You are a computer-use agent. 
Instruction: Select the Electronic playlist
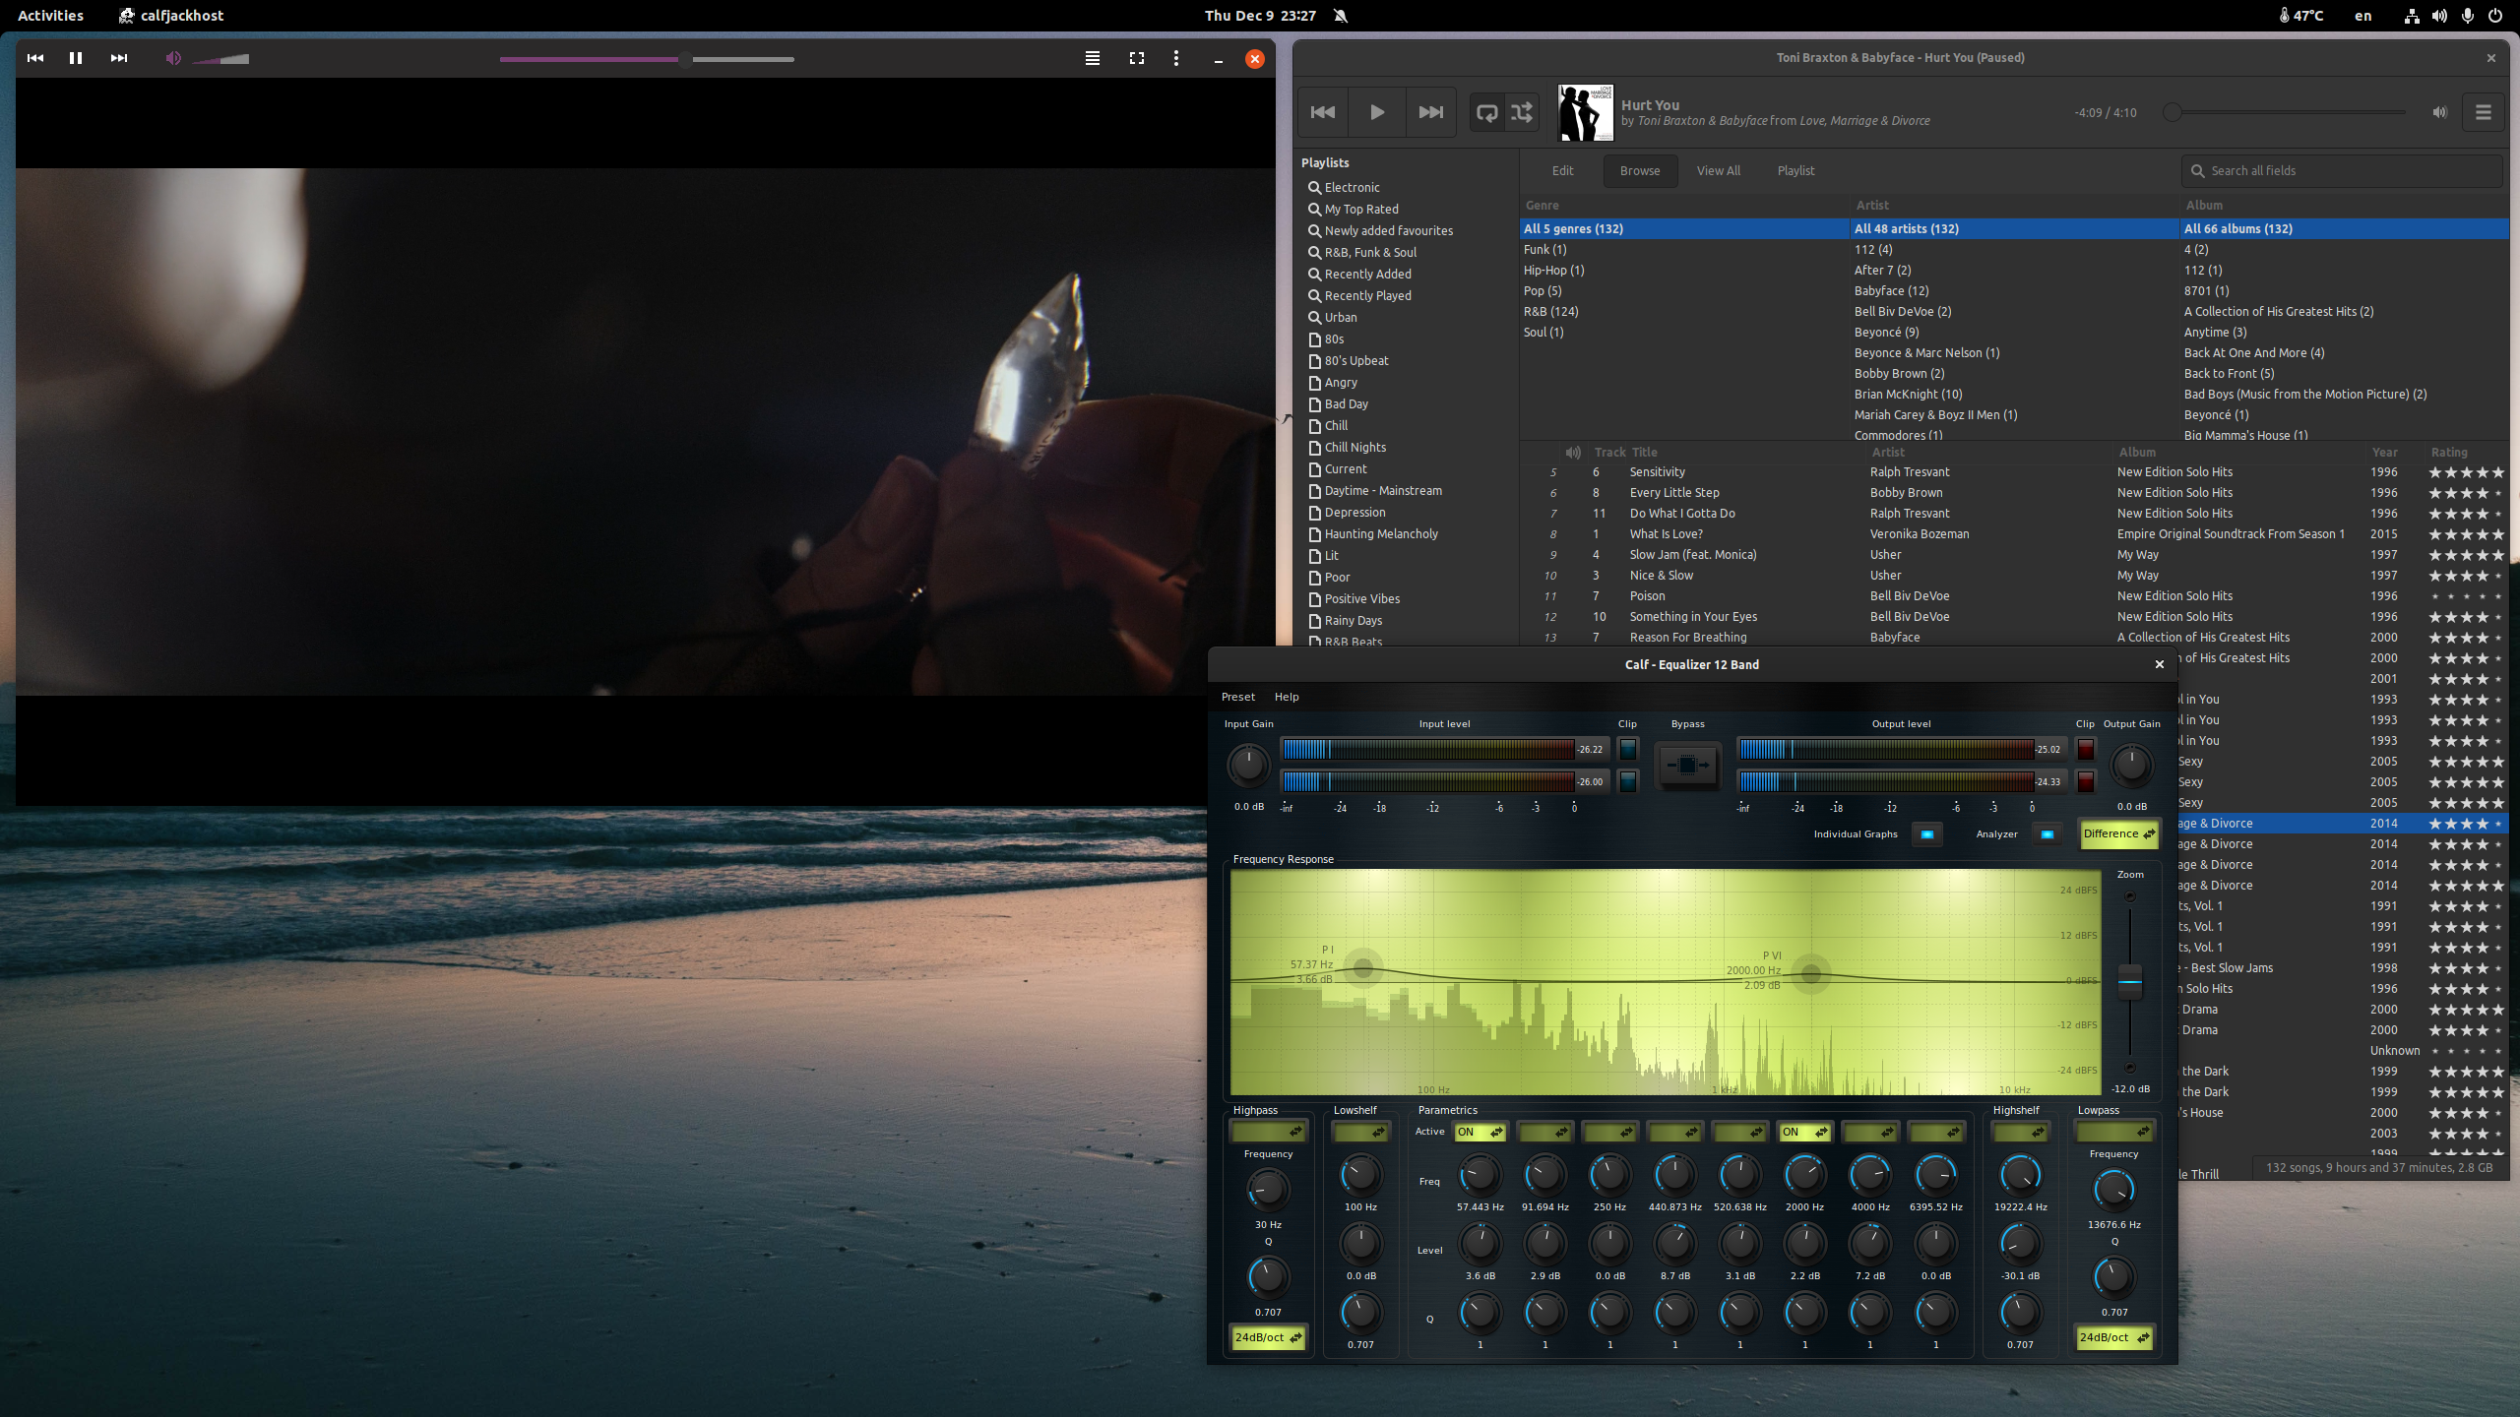1352,187
